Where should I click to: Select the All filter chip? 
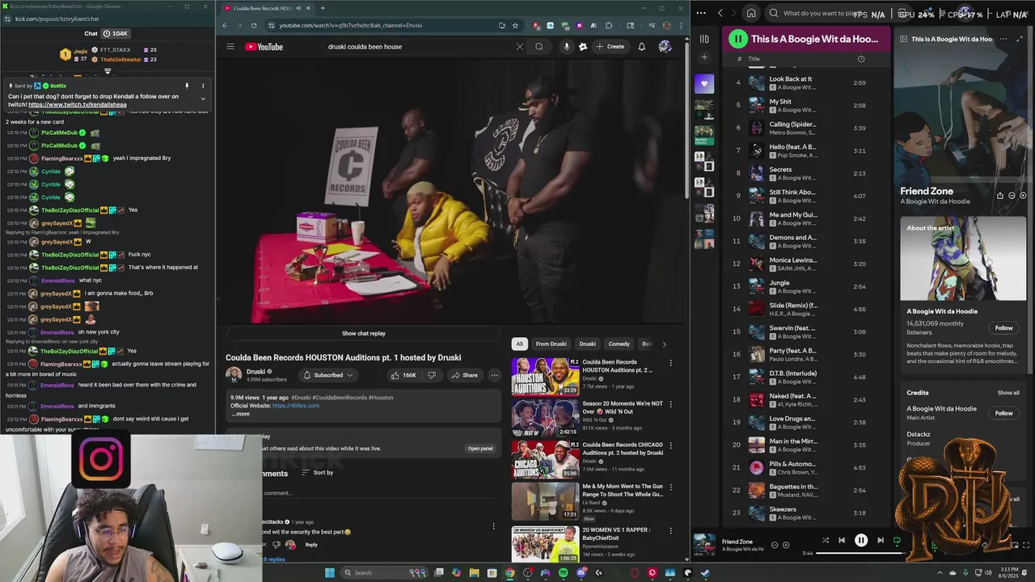(x=519, y=344)
